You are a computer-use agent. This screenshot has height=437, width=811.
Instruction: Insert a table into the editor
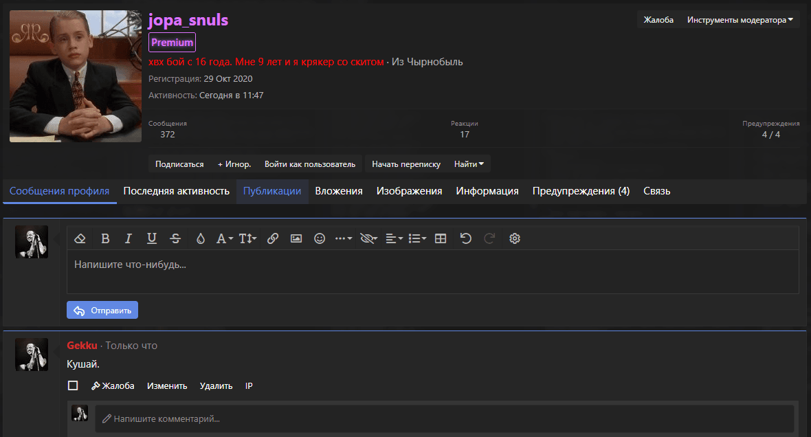[441, 238]
